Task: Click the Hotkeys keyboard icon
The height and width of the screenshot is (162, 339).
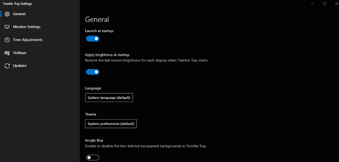Action: click(7, 53)
